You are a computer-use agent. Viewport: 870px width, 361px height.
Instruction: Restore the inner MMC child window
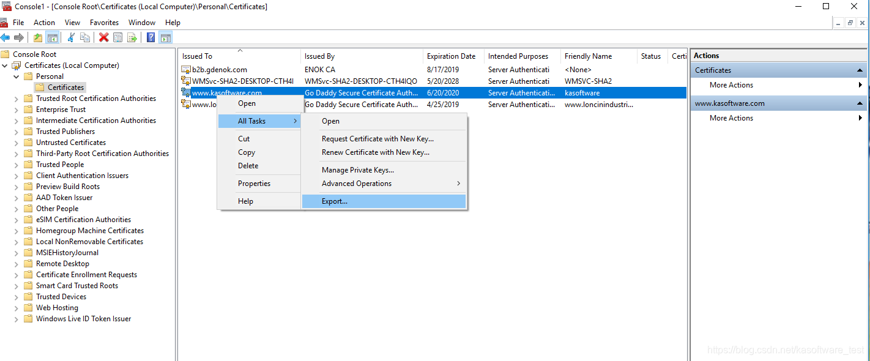(x=850, y=23)
